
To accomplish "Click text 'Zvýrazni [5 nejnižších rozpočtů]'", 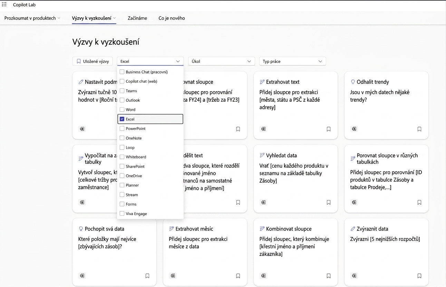I will (385, 239).
